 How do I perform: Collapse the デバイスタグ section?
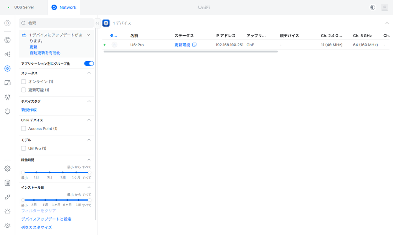click(89, 101)
